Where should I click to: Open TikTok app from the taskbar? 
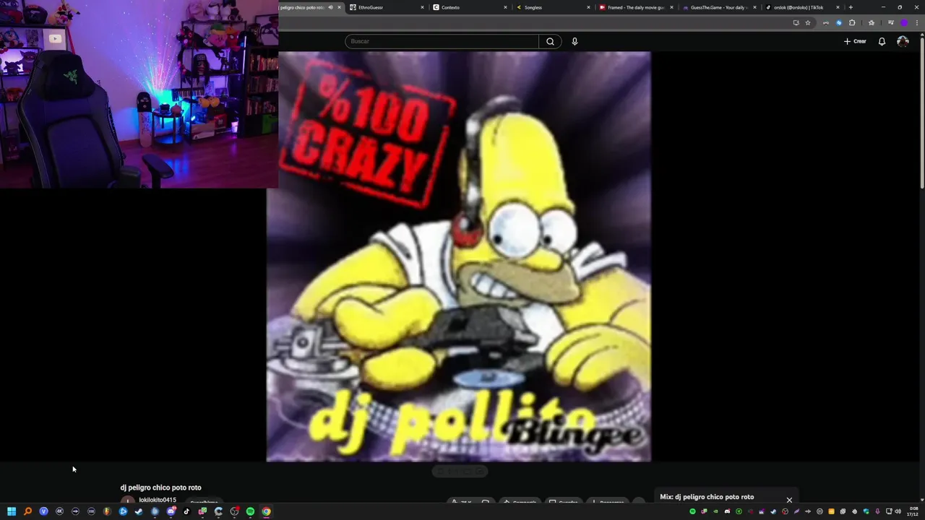point(186,511)
